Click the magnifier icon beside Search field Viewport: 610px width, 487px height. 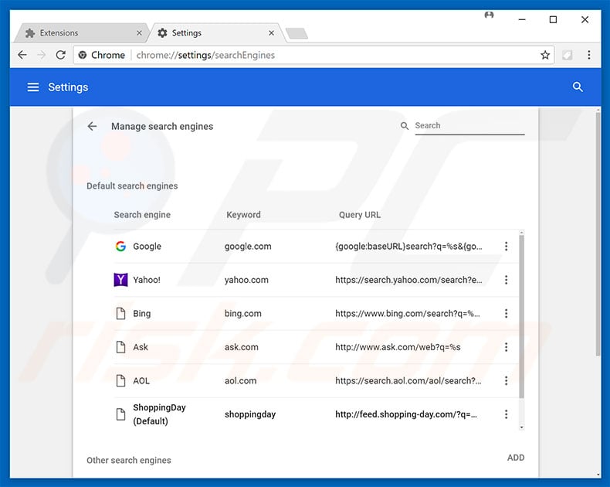click(405, 126)
